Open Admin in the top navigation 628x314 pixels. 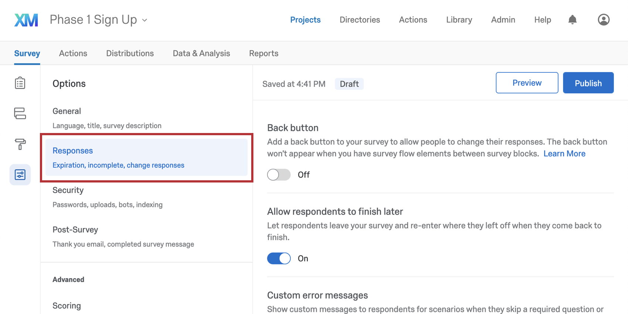[503, 20]
